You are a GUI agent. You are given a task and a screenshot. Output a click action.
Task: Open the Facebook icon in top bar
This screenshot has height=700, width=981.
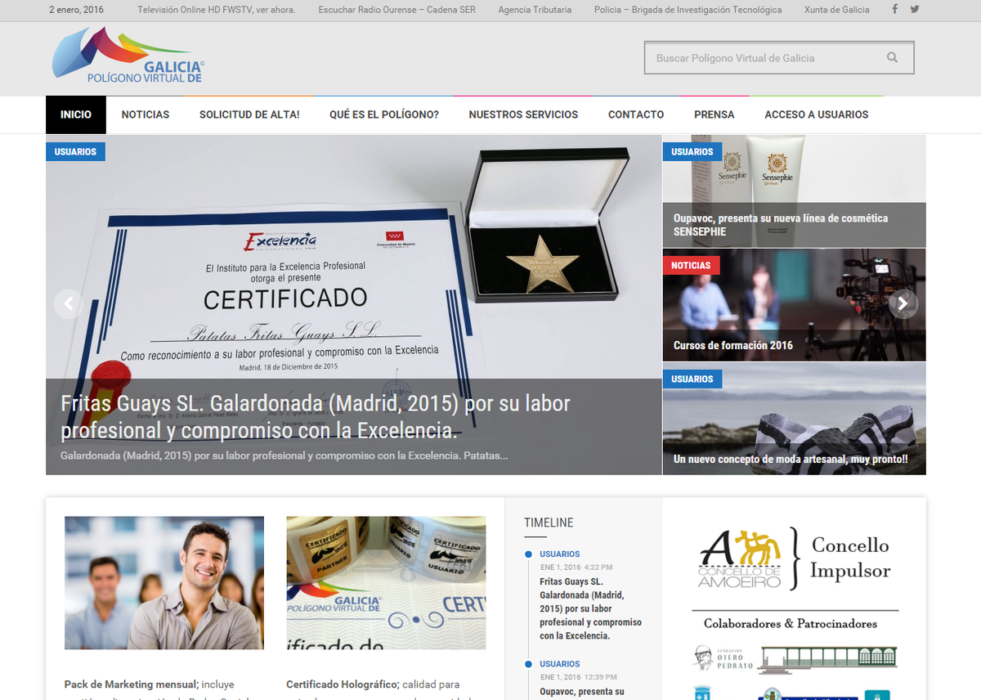click(x=894, y=10)
